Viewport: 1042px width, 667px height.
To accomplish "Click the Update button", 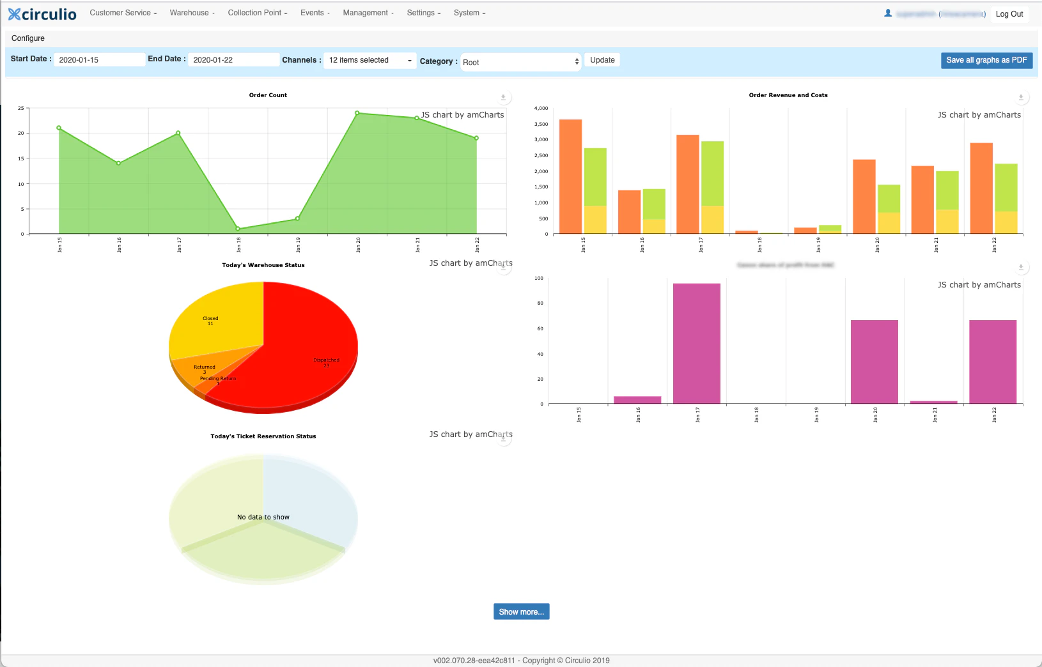I will click(602, 59).
